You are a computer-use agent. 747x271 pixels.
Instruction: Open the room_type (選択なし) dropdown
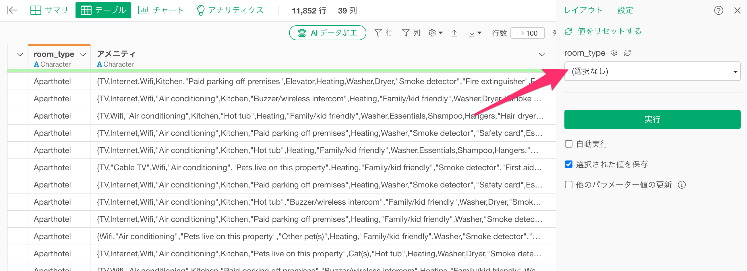point(652,71)
